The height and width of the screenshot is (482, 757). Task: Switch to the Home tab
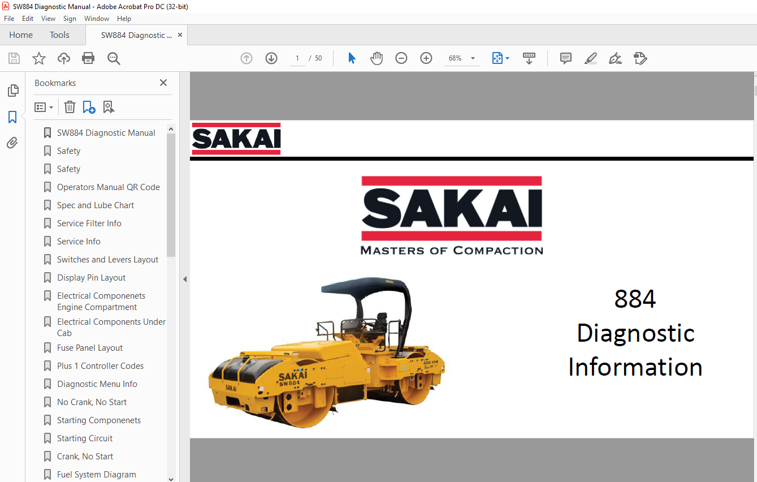pyautogui.click(x=21, y=35)
